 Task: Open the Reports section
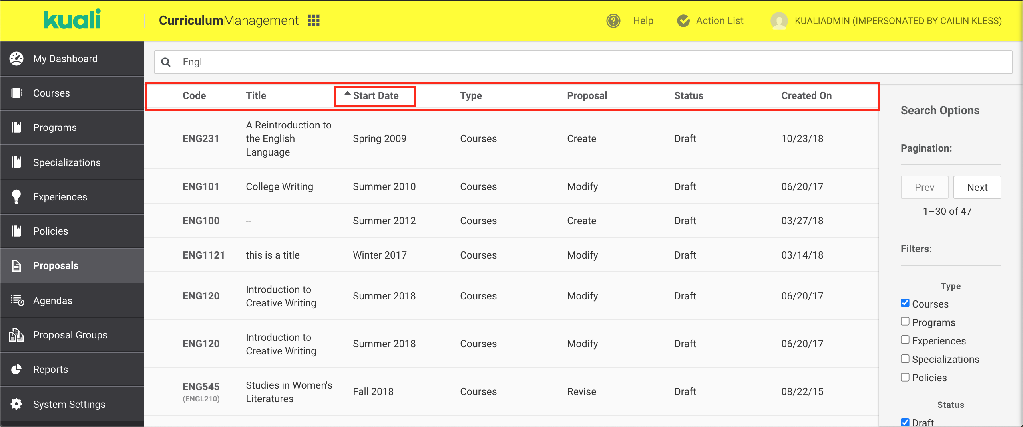click(x=50, y=369)
